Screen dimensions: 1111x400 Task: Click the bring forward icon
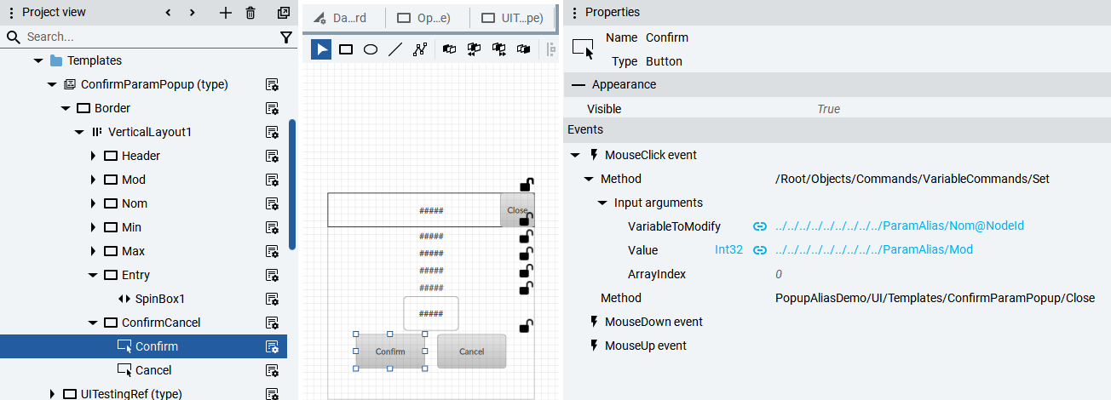(x=499, y=49)
